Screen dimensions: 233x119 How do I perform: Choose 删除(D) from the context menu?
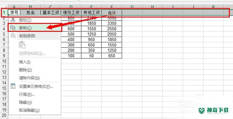25,70
